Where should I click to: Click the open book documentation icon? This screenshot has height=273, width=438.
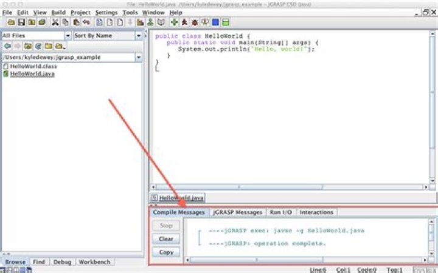coord(161,22)
